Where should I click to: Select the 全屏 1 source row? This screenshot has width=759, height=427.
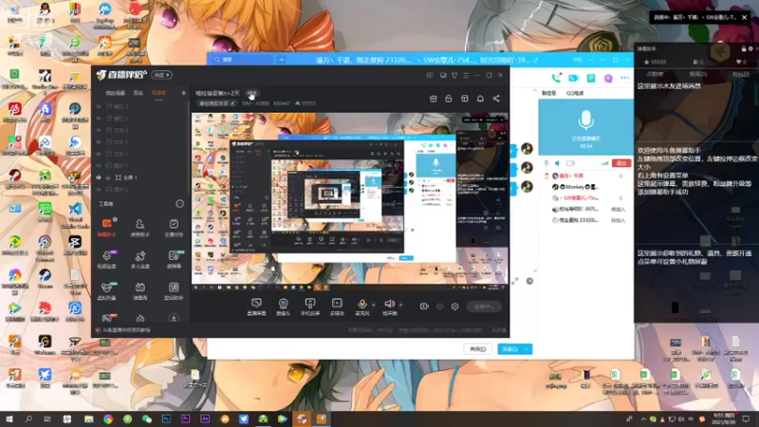click(x=140, y=177)
